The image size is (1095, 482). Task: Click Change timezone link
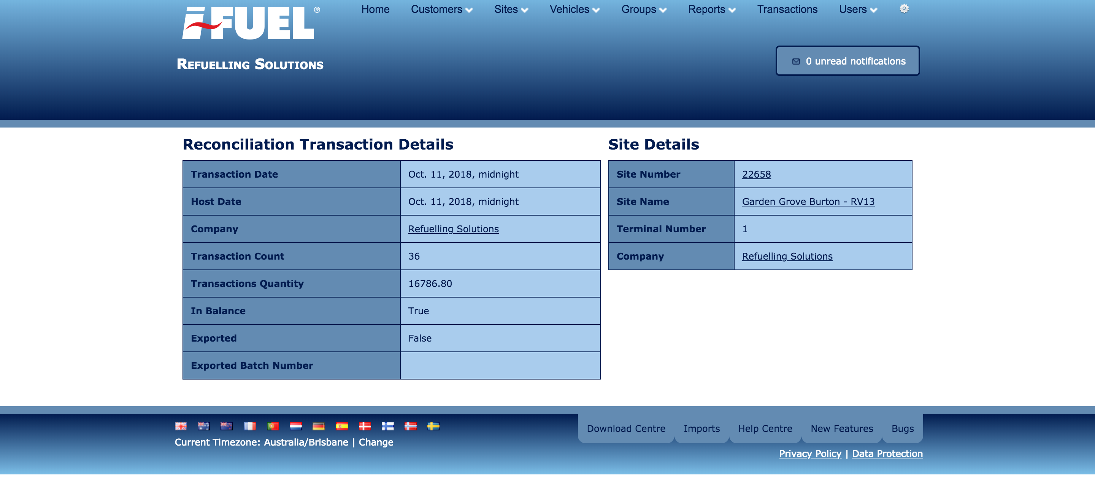coord(376,442)
